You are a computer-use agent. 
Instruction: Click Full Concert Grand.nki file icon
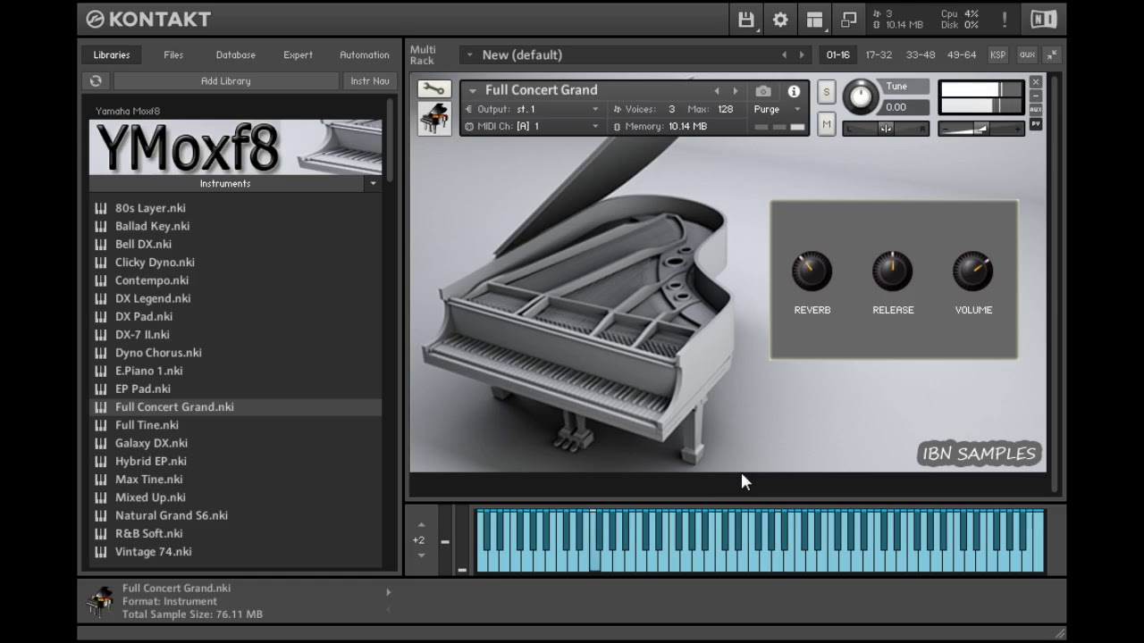[101, 407]
